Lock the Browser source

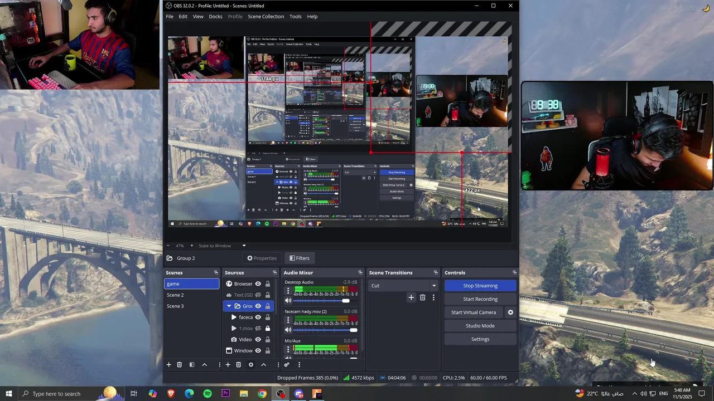(x=267, y=284)
